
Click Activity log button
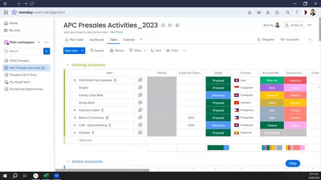click(x=271, y=25)
